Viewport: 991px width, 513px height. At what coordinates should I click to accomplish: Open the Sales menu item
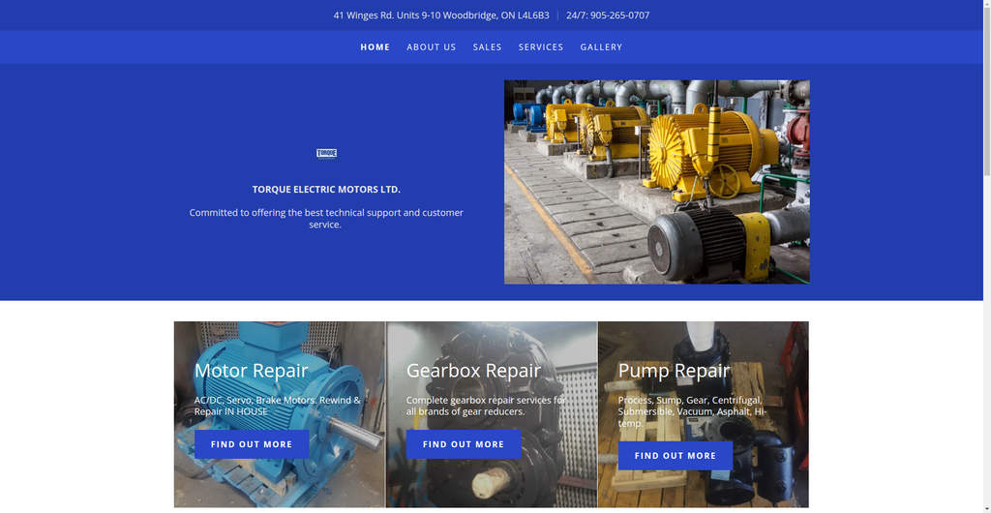click(488, 47)
